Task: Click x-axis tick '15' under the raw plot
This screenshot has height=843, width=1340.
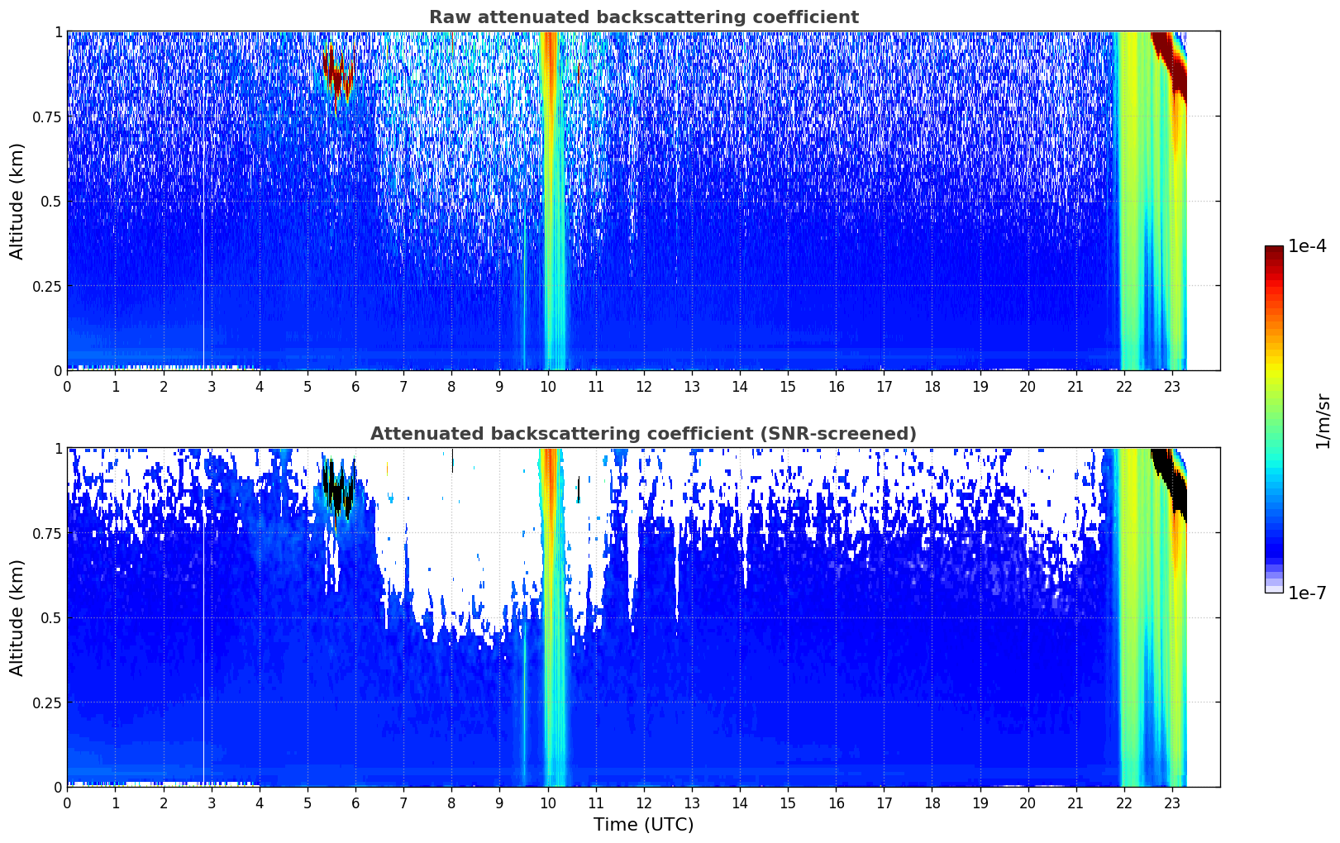Action: pos(788,386)
